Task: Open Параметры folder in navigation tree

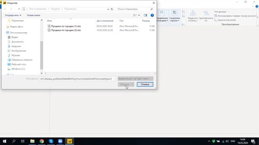Action: click(x=17, y=21)
